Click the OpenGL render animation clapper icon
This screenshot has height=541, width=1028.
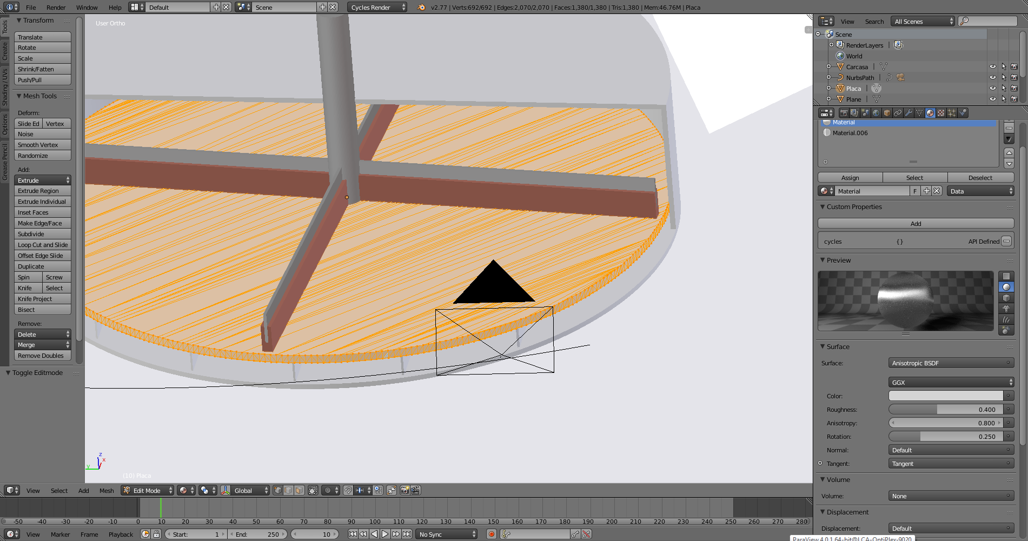[x=415, y=490]
